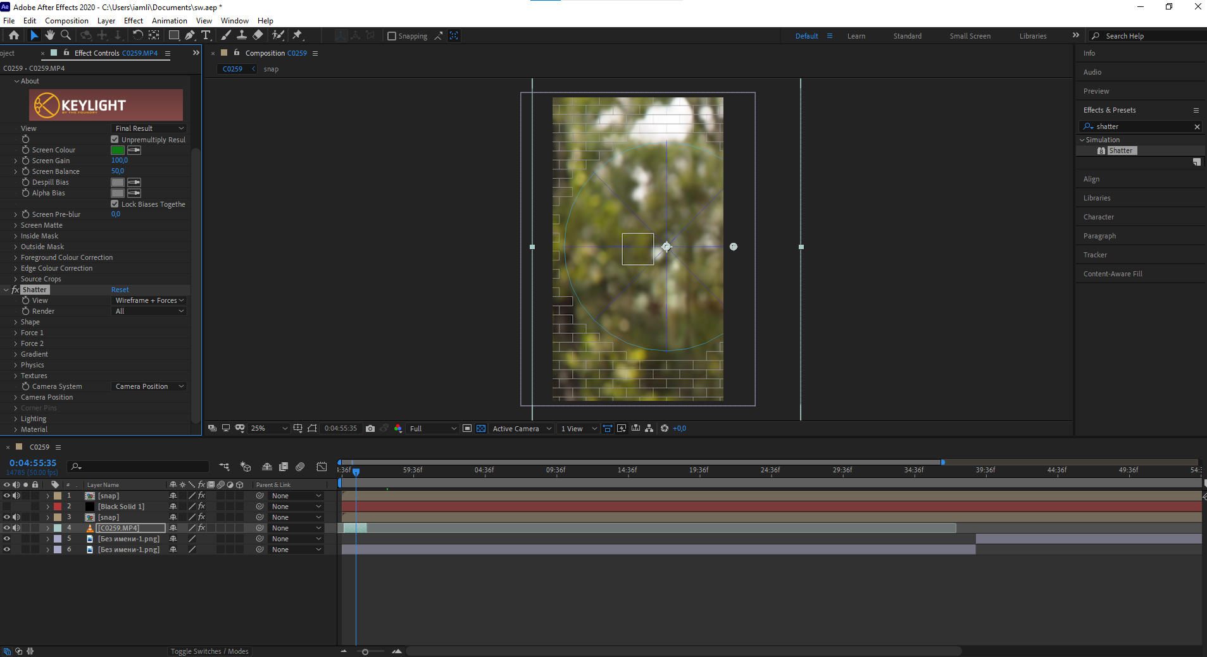Switch to the Composition C0259 tab

click(x=271, y=53)
